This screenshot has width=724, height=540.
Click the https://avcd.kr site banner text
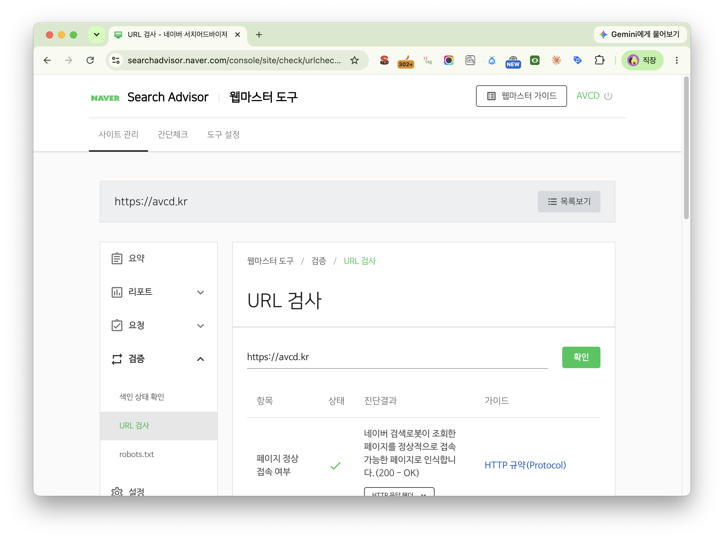pos(151,201)
